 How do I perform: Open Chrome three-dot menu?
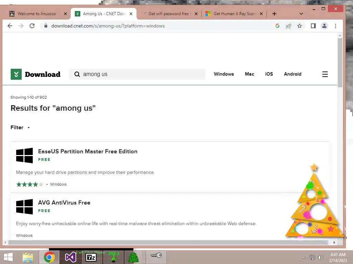pyautogui.click(x=335, y=26)
